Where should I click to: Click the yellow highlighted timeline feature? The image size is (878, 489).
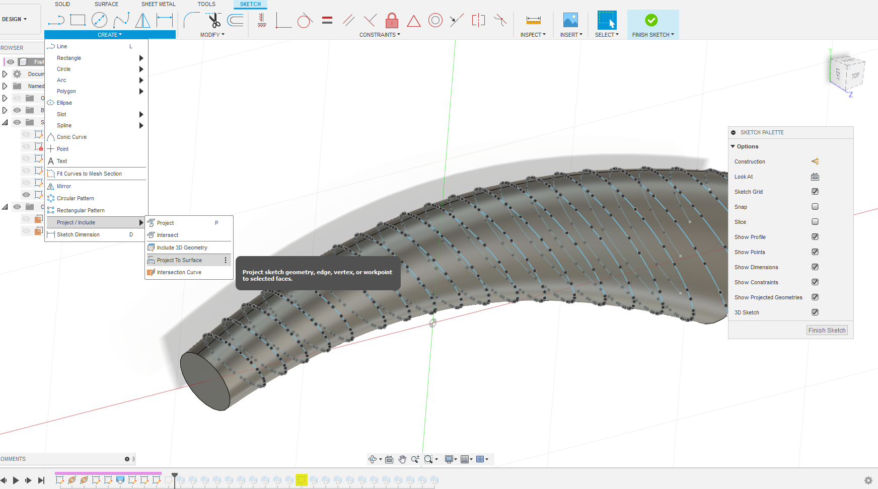tap(302, 480)
